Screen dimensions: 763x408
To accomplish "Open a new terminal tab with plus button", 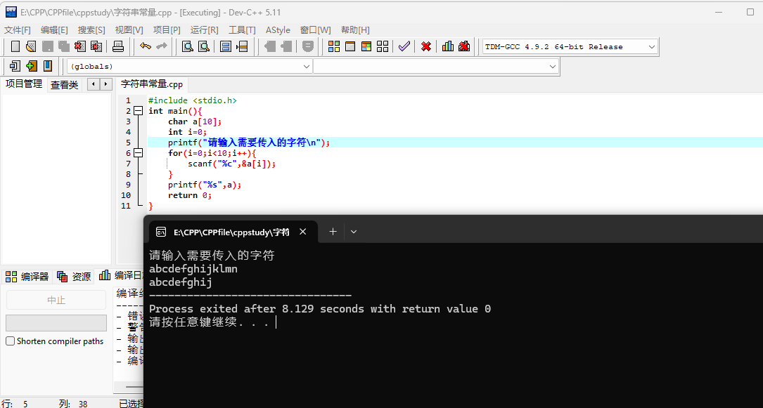I will [332, 231].
